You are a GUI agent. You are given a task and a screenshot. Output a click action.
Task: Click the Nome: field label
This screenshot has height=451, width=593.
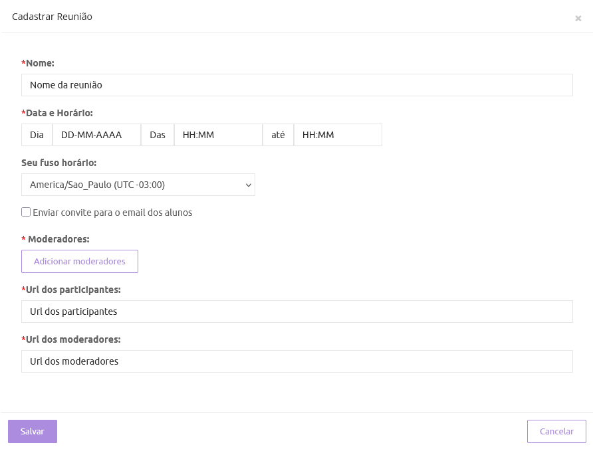(39, 63)
